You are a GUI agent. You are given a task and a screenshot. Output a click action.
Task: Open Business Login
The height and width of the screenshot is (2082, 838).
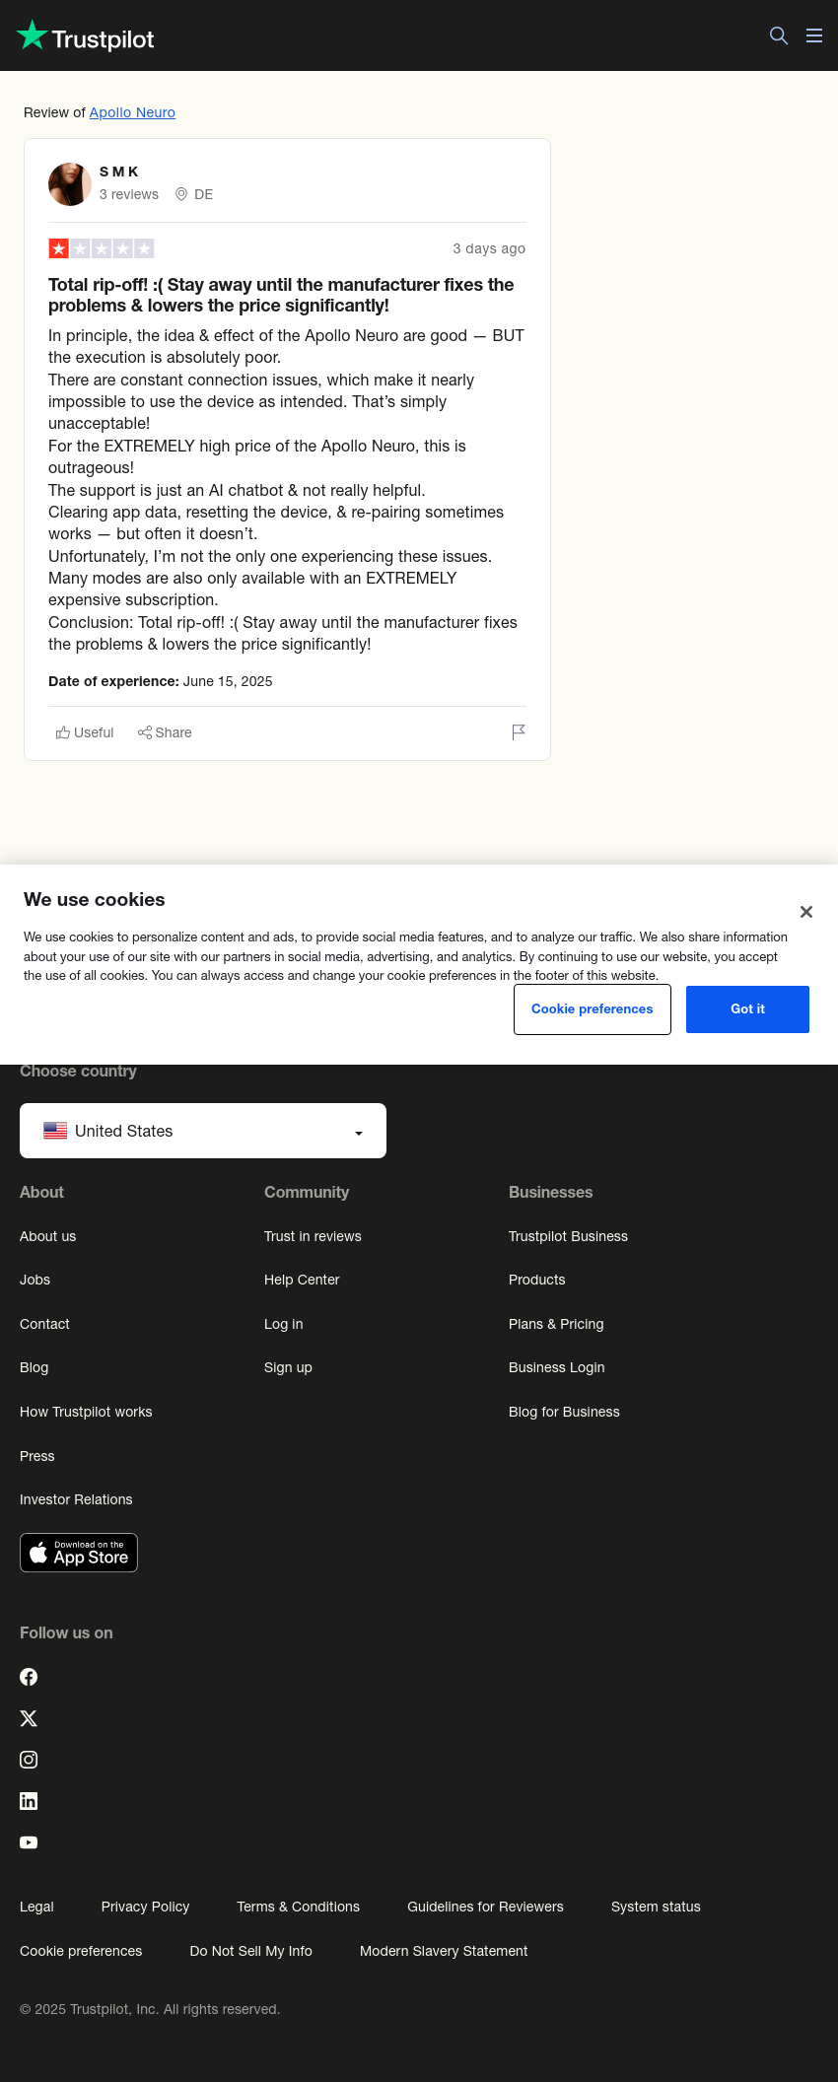[557, 1367]
